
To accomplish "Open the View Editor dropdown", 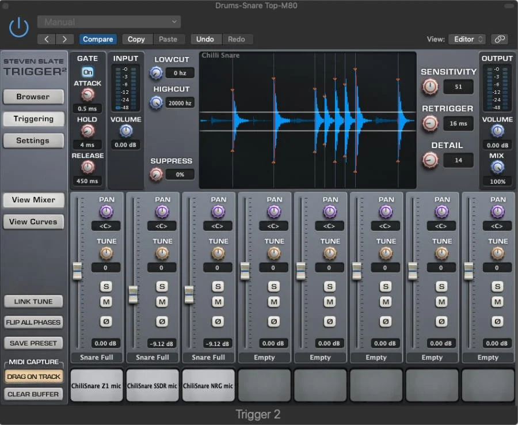I will click(x=467, y=39).
